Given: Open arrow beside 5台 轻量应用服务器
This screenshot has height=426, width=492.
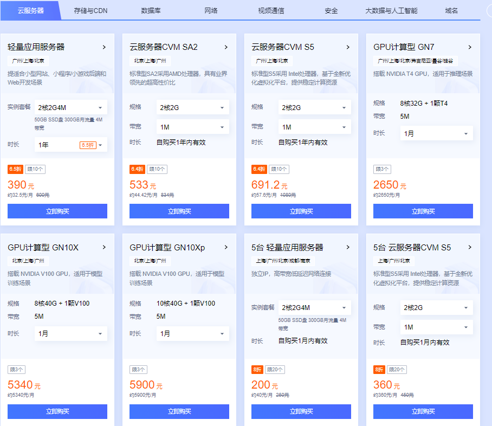Looking at the screenshot, I should click(348, 247).
